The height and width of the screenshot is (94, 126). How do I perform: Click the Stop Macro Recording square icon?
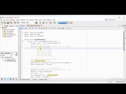tap(66, 28)
